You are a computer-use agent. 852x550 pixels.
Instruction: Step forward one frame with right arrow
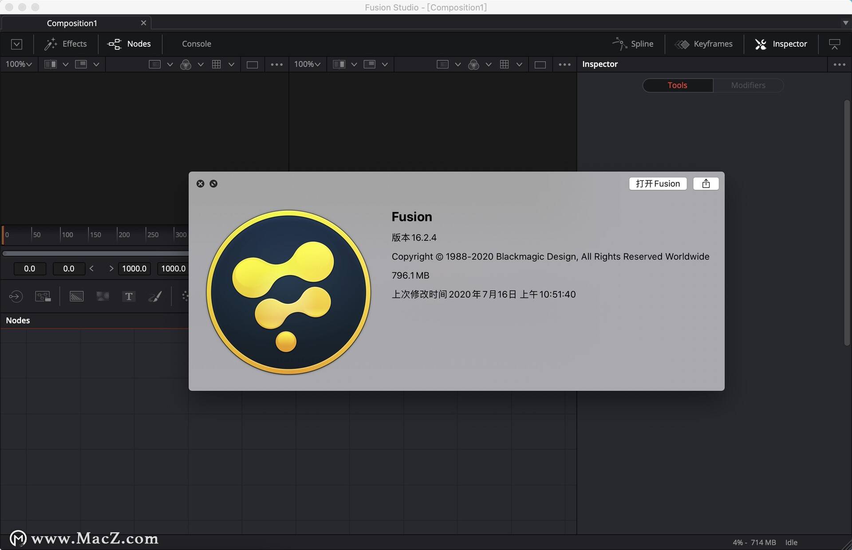[x=111, y=268]
